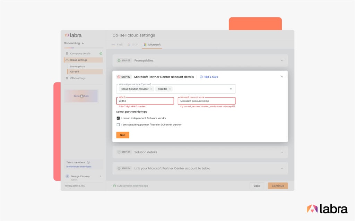The image size is (355, 221).
Task: Play the sidebar video thumbnail
Action: [x=81, y=96]
